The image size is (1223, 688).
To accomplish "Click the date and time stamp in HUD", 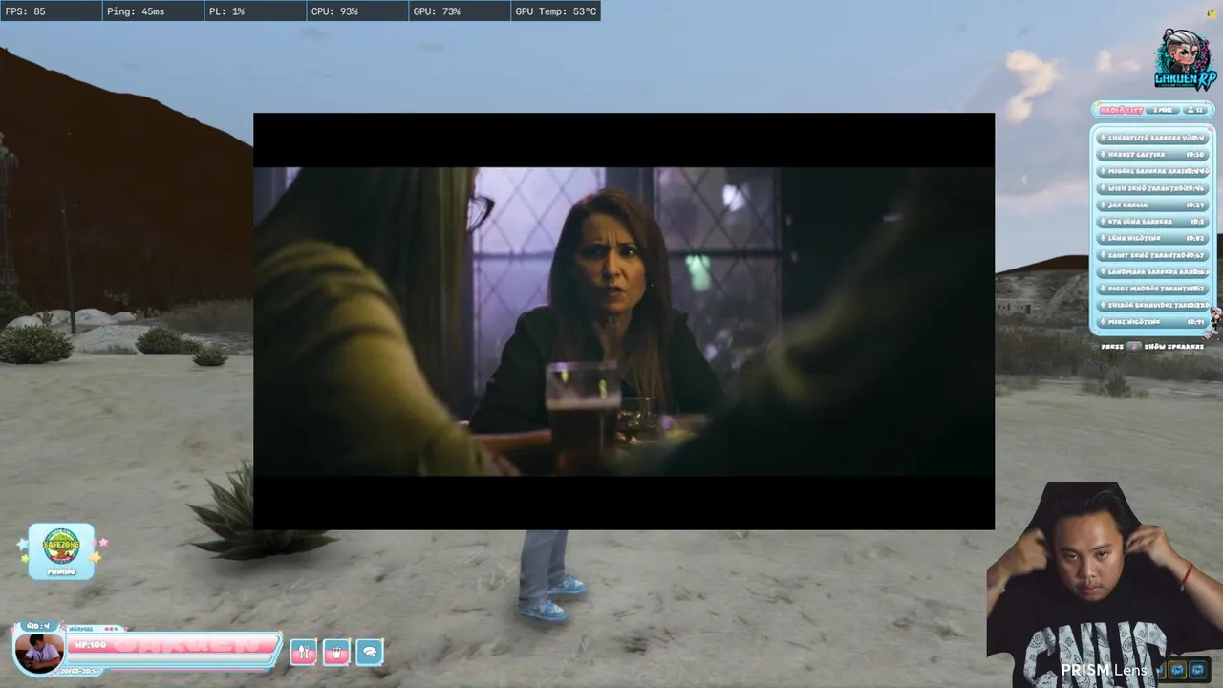I will point(80,671).
